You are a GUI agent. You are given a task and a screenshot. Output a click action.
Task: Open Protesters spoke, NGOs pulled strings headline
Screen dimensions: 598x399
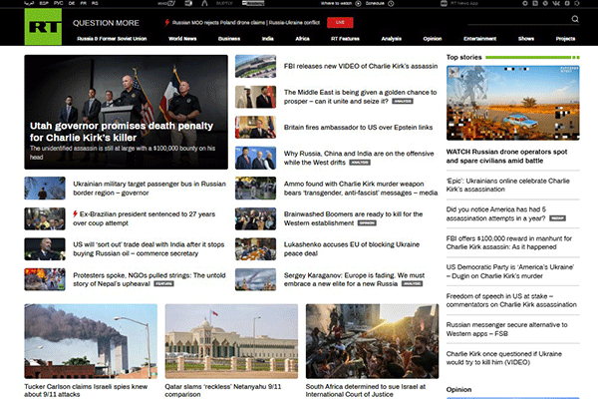pyautogui.click(x=149, y=279)
